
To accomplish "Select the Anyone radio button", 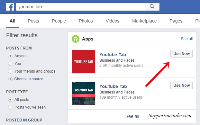I will pyautogui.click(x=10, y=56).
